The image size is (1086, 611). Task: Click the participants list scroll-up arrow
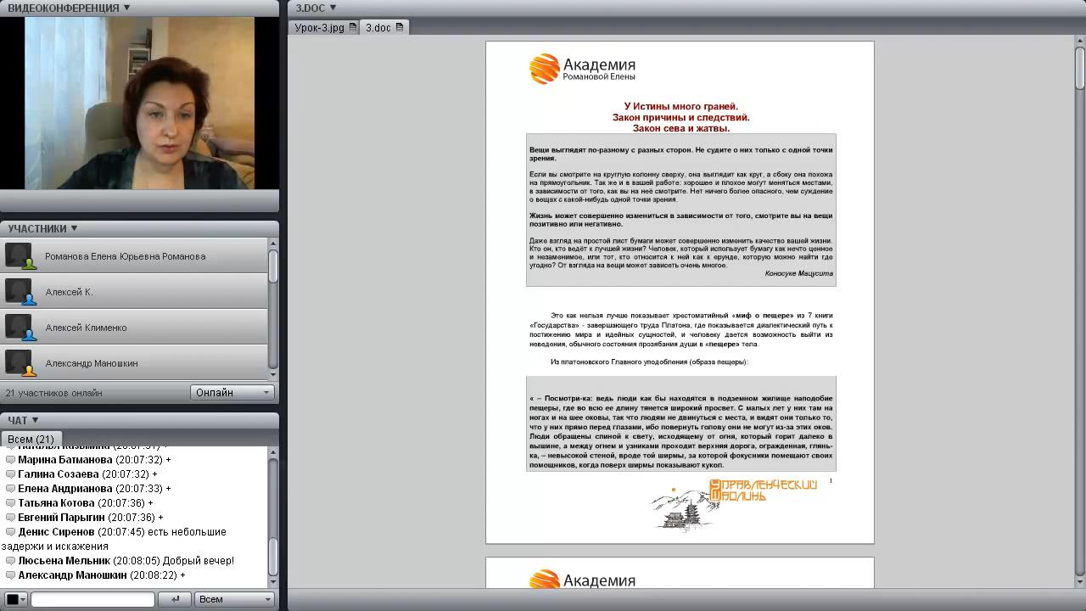tap(273, 244)
